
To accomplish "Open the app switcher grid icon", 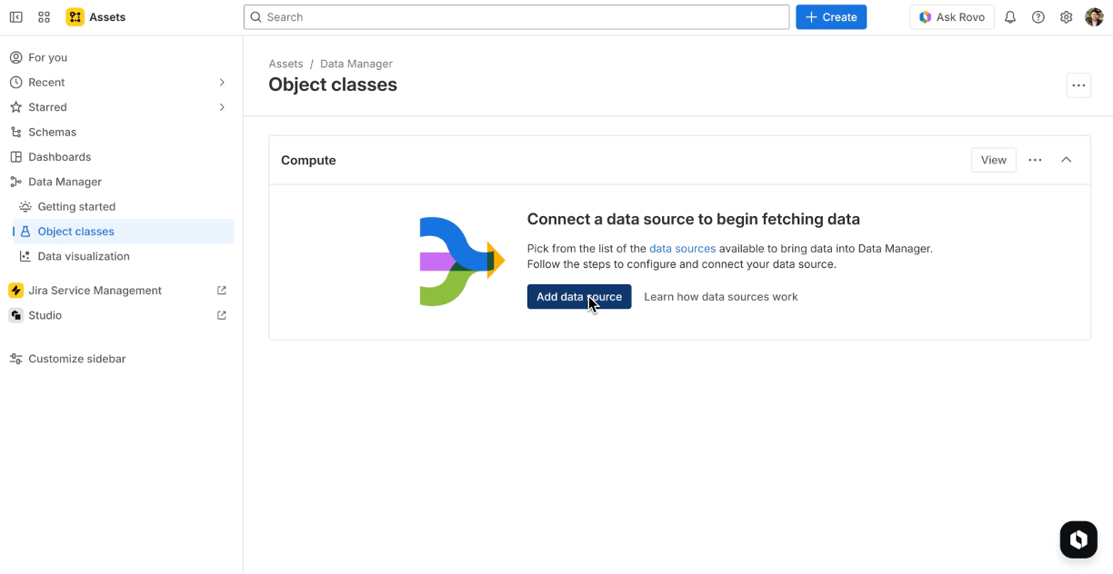I will tap(44, 17).
